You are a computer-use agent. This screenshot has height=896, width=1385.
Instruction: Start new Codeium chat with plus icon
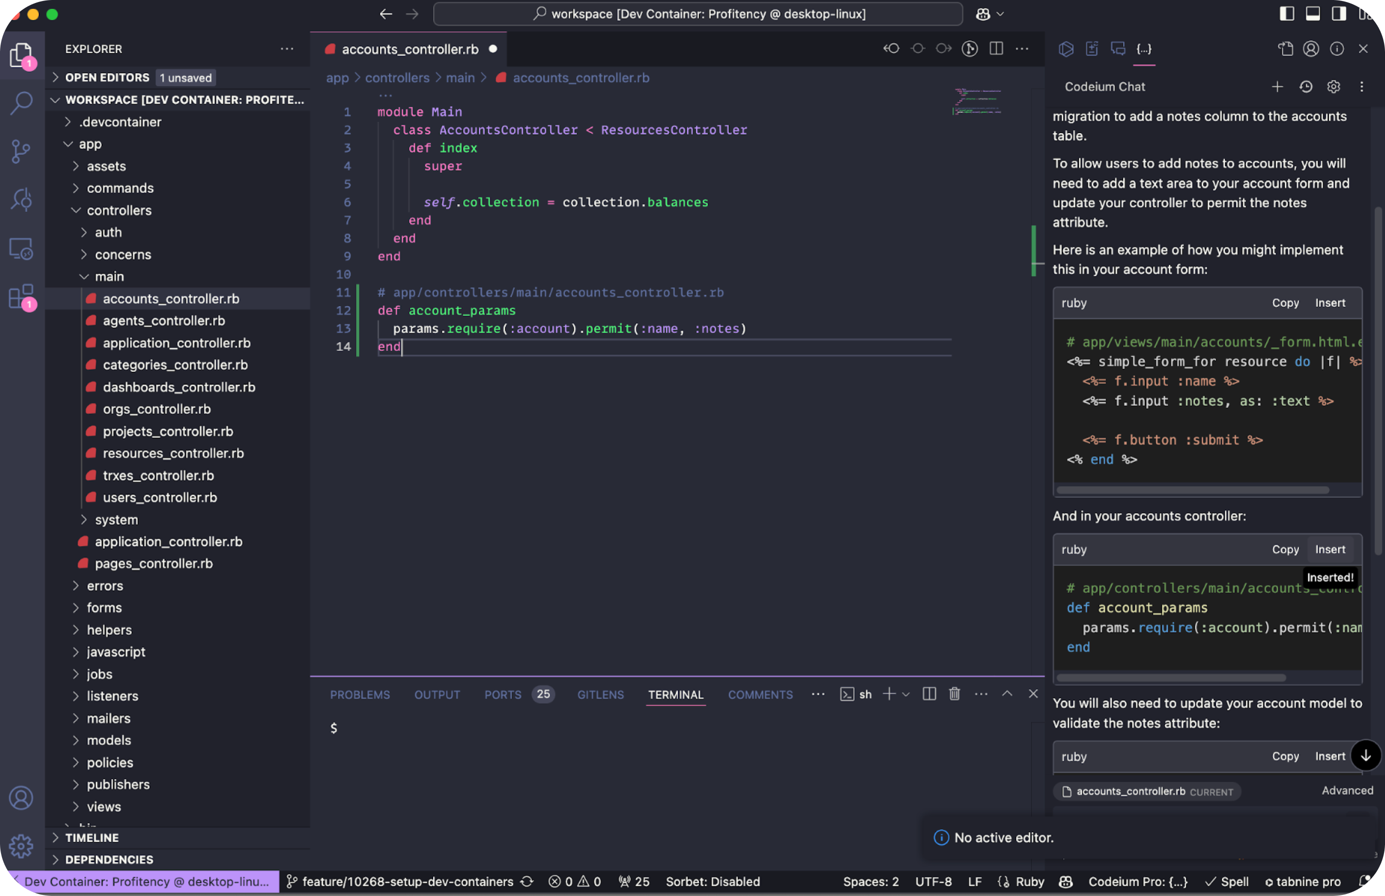click(1277, 86)
